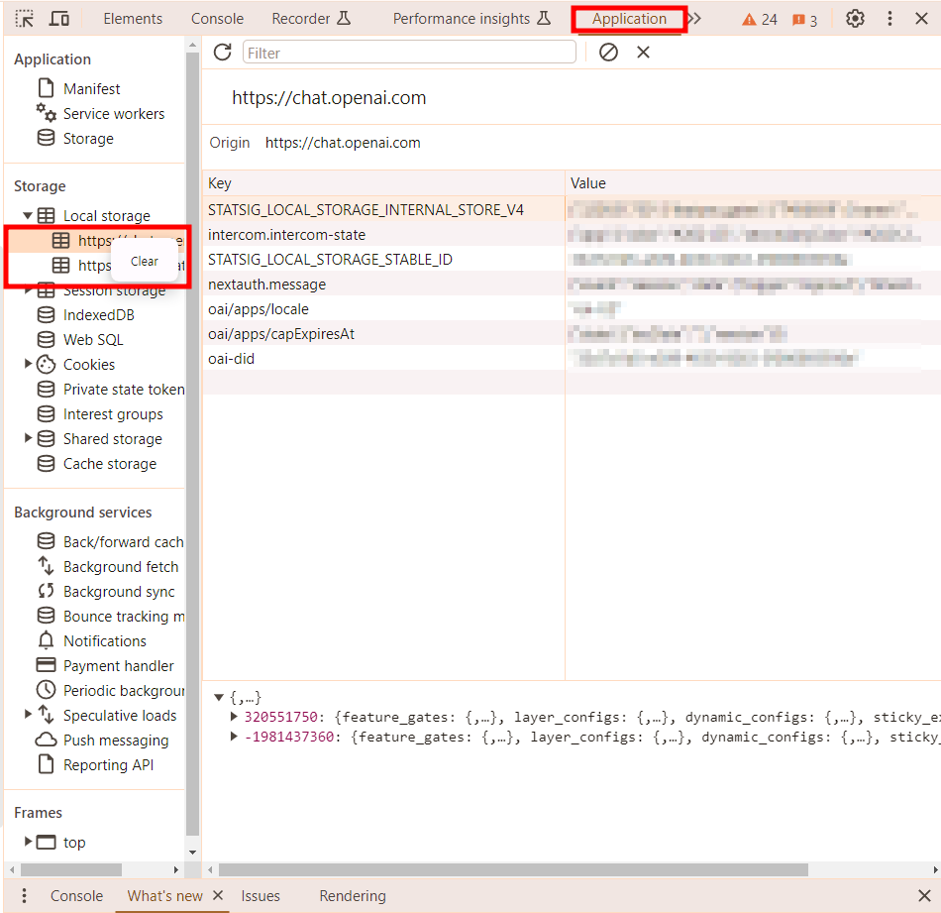Open Background sync service
This screenshot has width=941, height=913.
tap(119, 592)
